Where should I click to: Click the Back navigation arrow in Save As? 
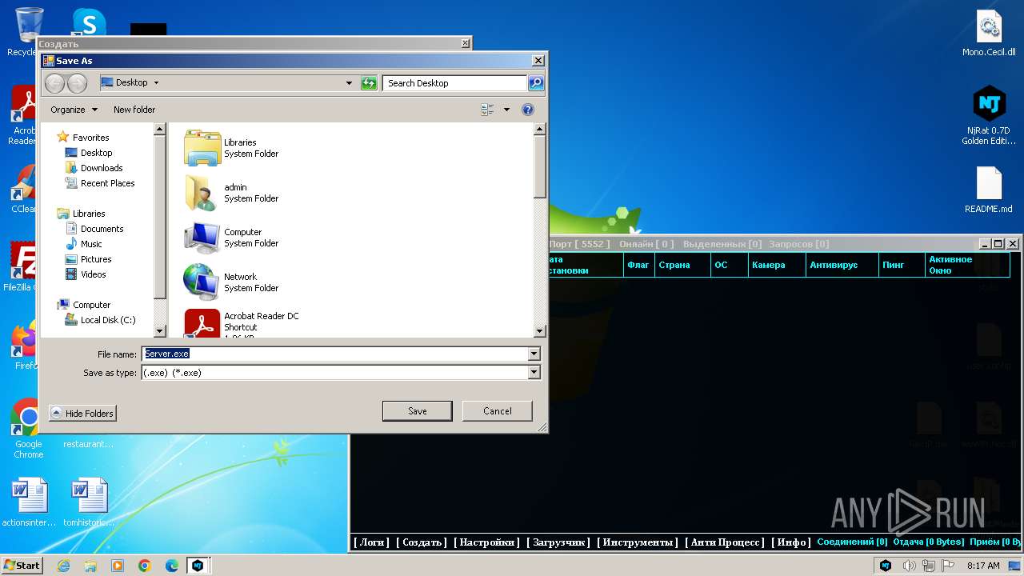[x=54, y=82]
